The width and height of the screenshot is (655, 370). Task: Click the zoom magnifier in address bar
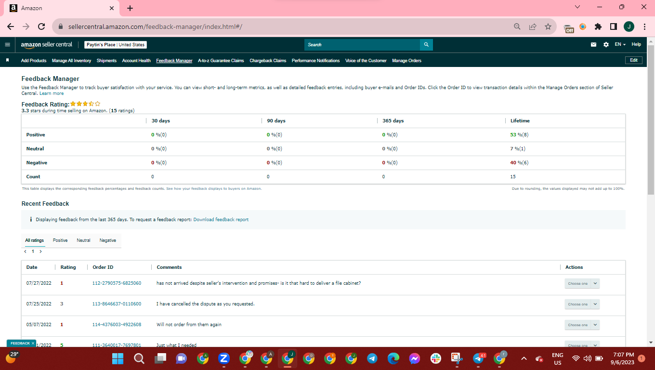pos(517,26)
